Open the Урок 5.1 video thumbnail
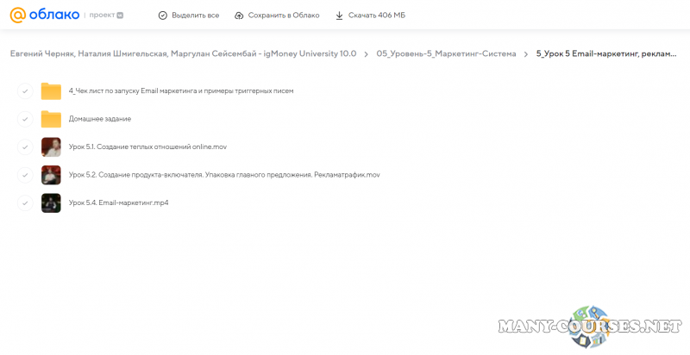This screenshot has height=355, width=690. [51, 146]
